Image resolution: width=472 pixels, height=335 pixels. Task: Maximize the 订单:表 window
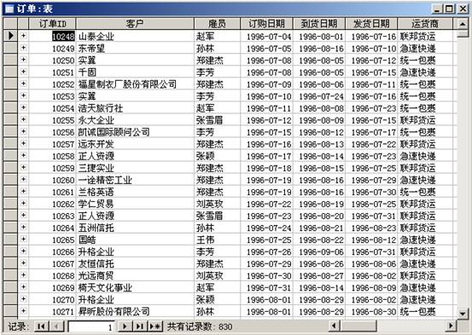click(x=449, y=9)
